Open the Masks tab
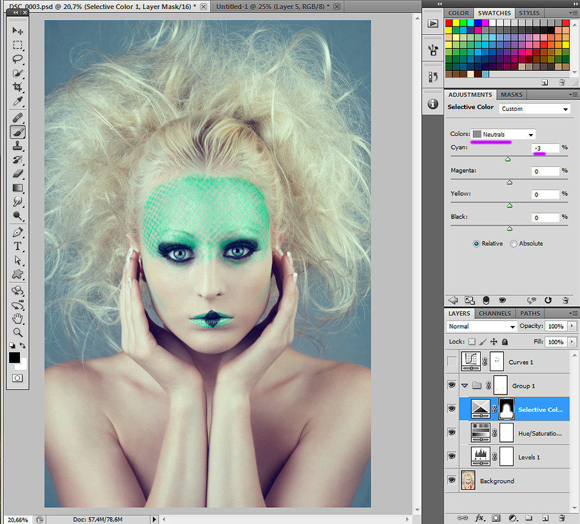The height and width of the screenshot is (524, 580). tap(512, 95)
